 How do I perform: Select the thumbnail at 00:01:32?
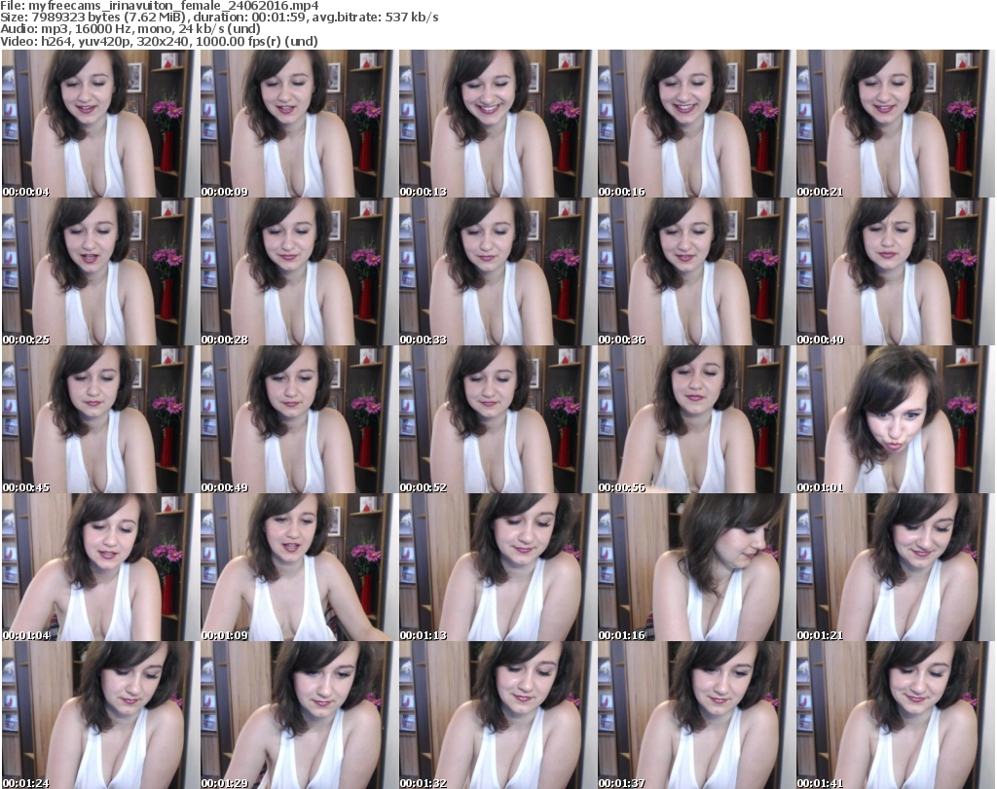click(x=498, y=715)
